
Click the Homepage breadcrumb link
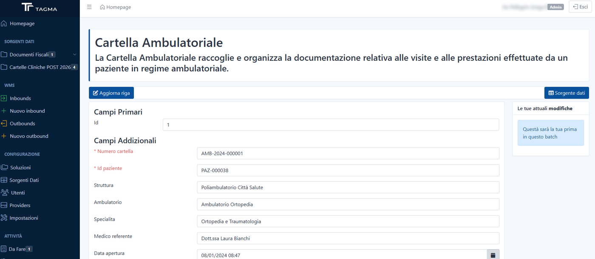[x=115, y=7]
